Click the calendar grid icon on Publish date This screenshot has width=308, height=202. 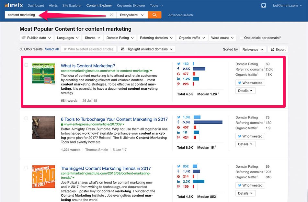(x=24, y=38)
